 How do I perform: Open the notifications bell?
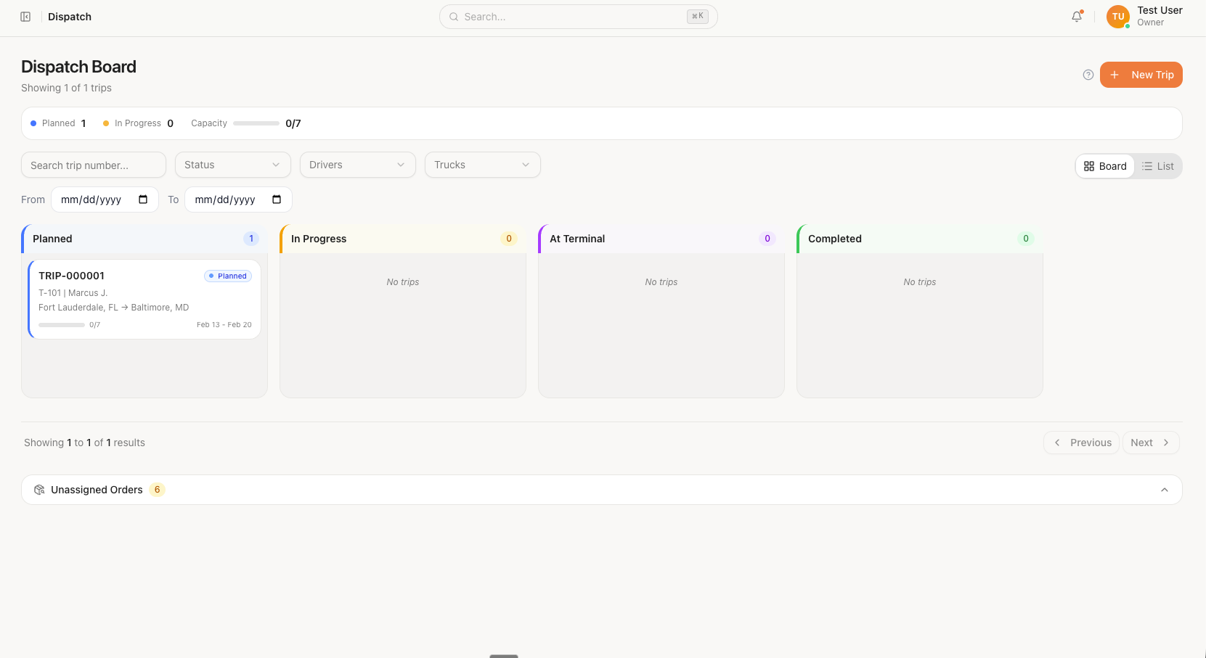1077,17
